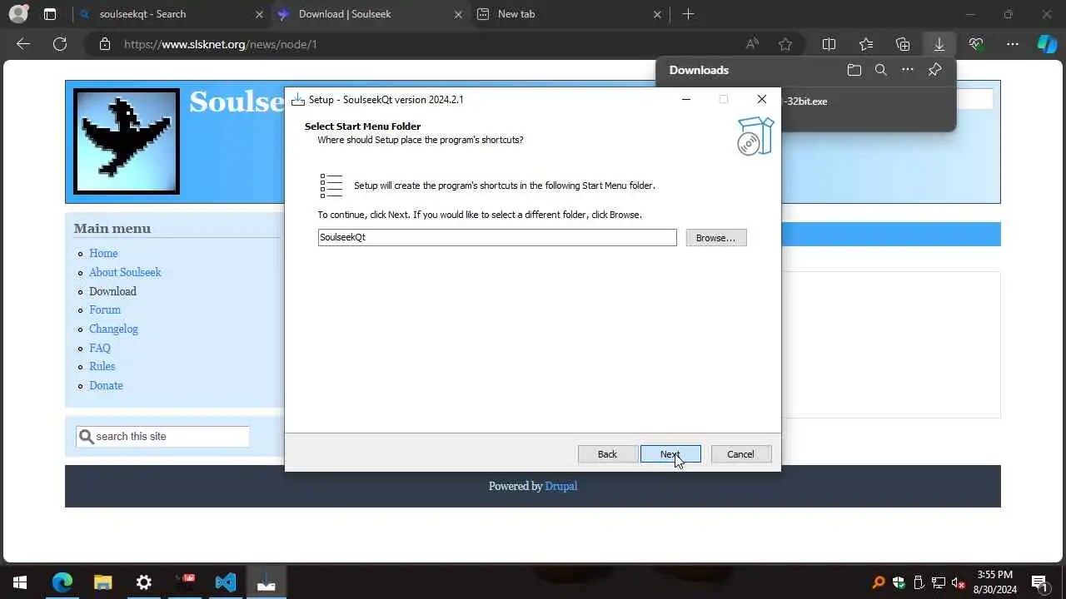Pin the Downloads panel
The width and height of the screenshot is (1066, 599).
click(934, 70)
